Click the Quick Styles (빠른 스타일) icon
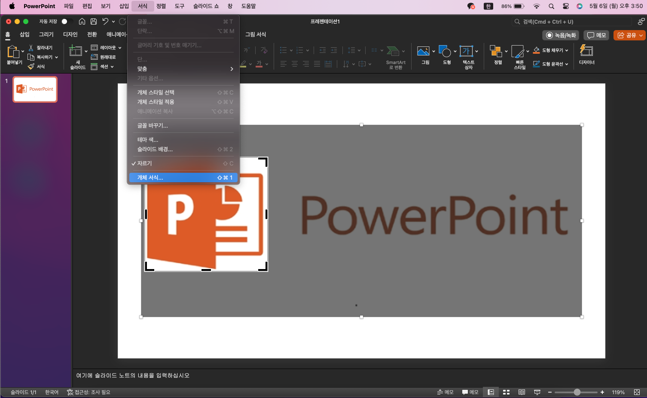 518,51
